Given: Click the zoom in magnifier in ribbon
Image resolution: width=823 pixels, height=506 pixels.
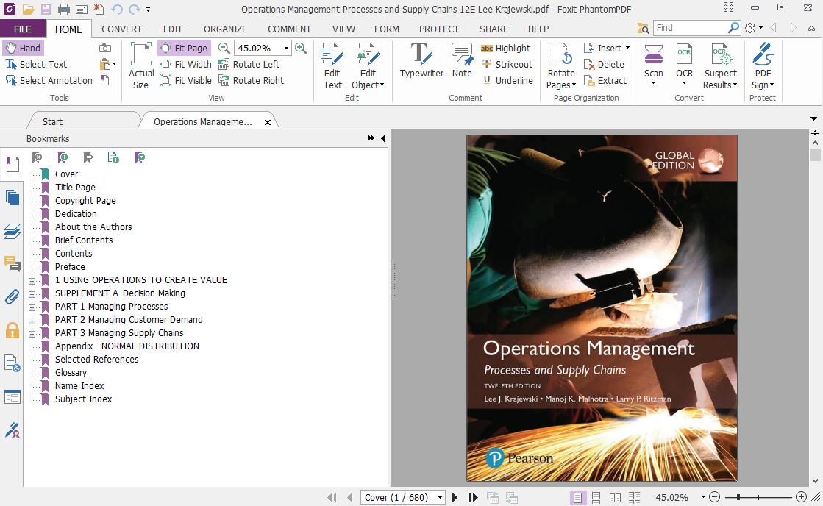Looking at the screenshot, I should [301, 48].
